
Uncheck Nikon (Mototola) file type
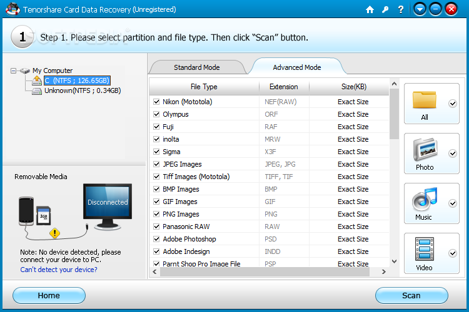(156, 102)
